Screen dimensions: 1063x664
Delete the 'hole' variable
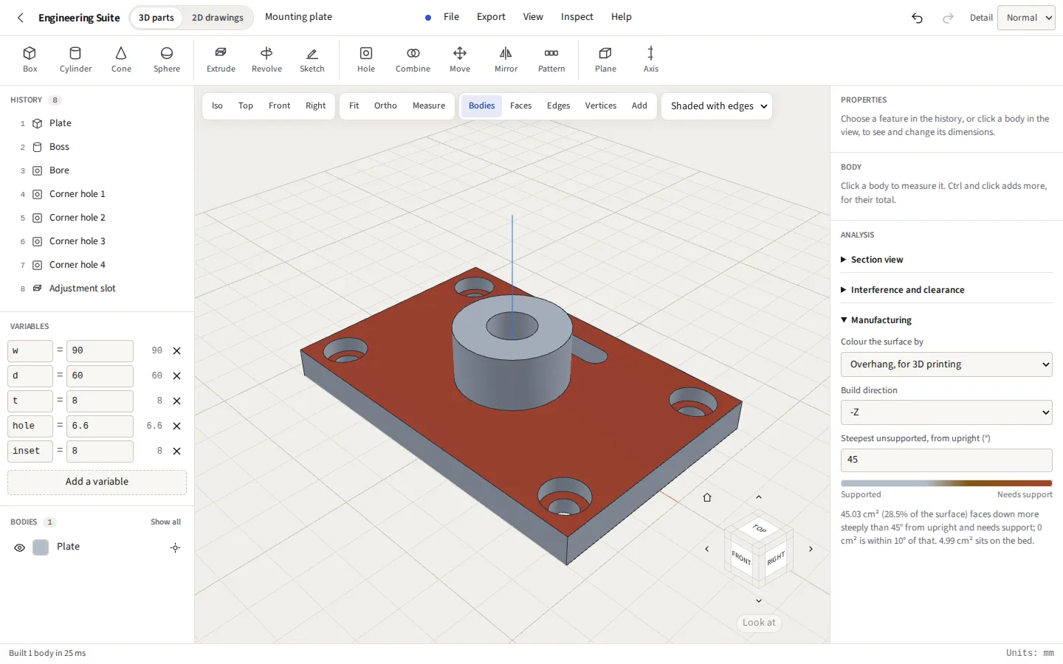pos(176,426)
